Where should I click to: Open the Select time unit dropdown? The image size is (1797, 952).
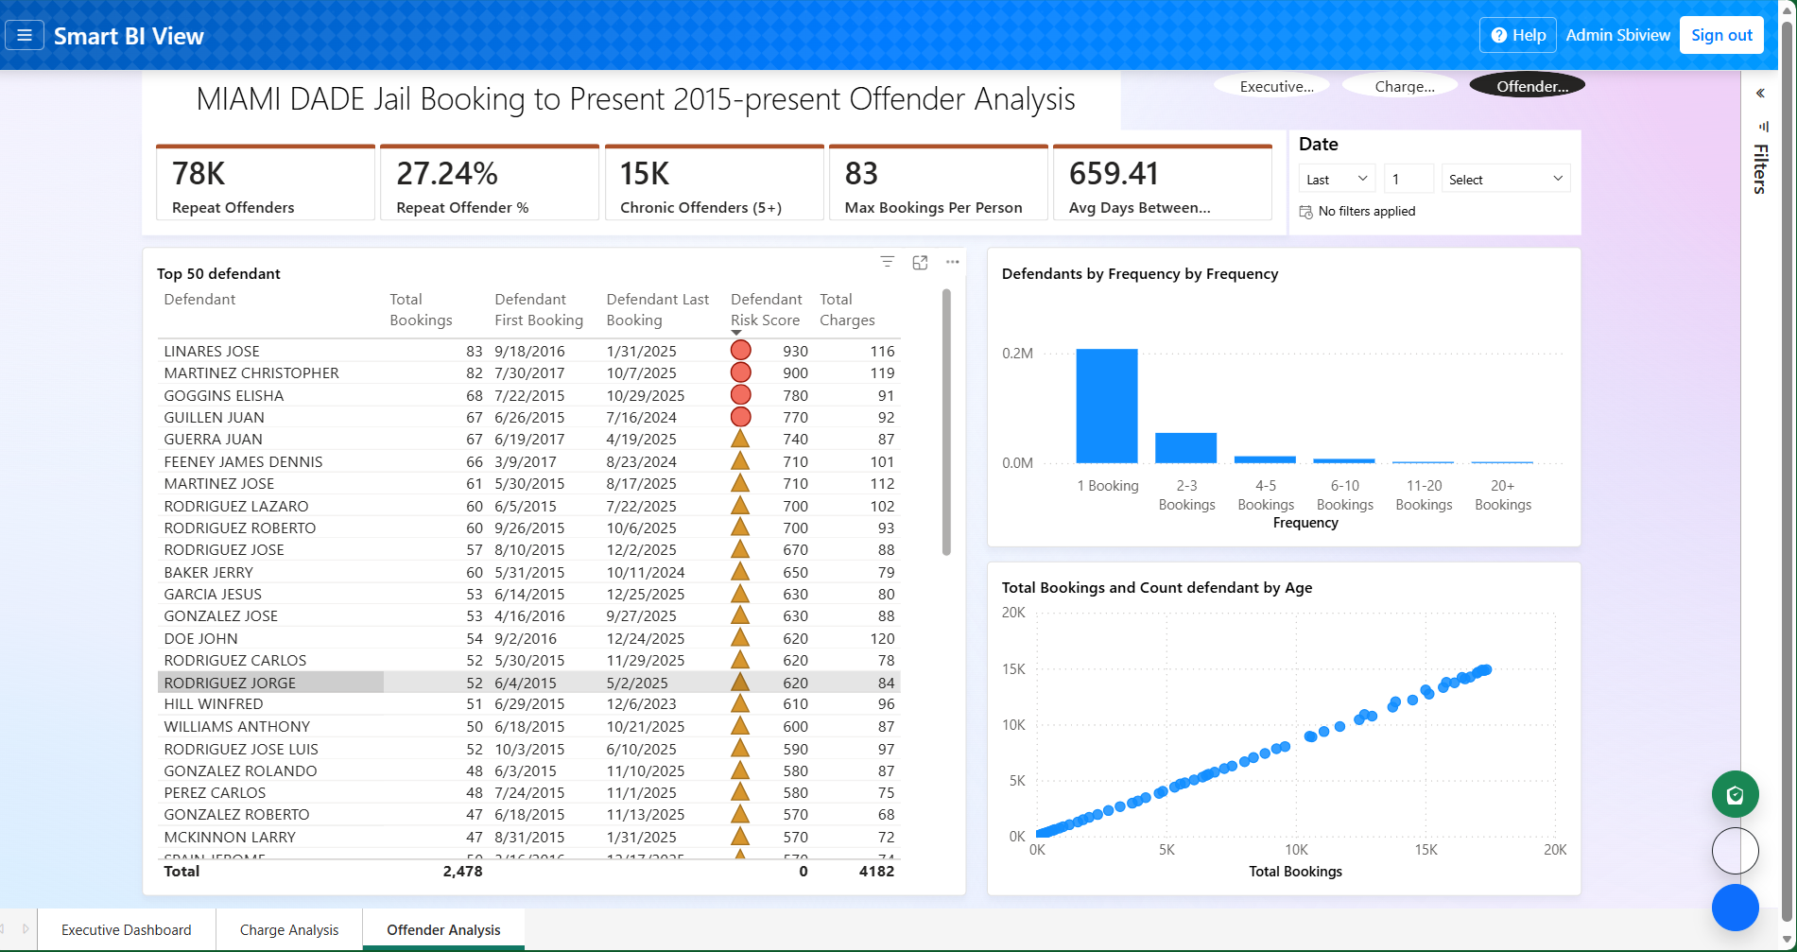tap(1505, 178)
